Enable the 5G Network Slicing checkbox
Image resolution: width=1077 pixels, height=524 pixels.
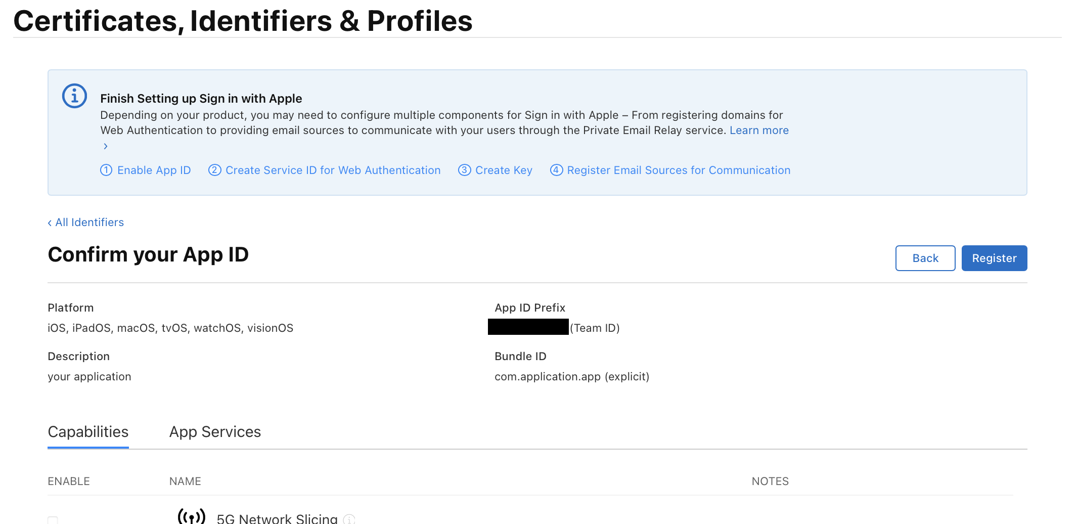coord(53,519)
